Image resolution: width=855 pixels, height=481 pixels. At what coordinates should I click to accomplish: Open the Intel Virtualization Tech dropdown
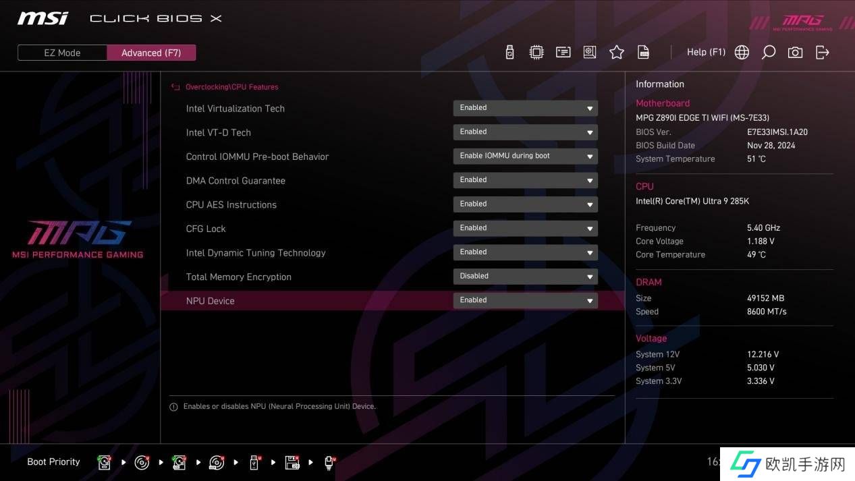[525, 108]
